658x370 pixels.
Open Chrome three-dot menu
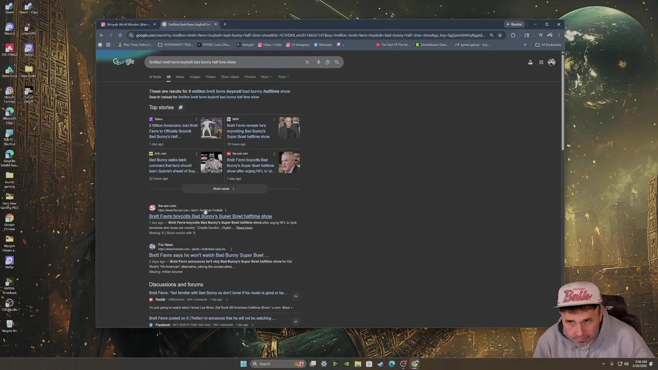pos(559,35)
